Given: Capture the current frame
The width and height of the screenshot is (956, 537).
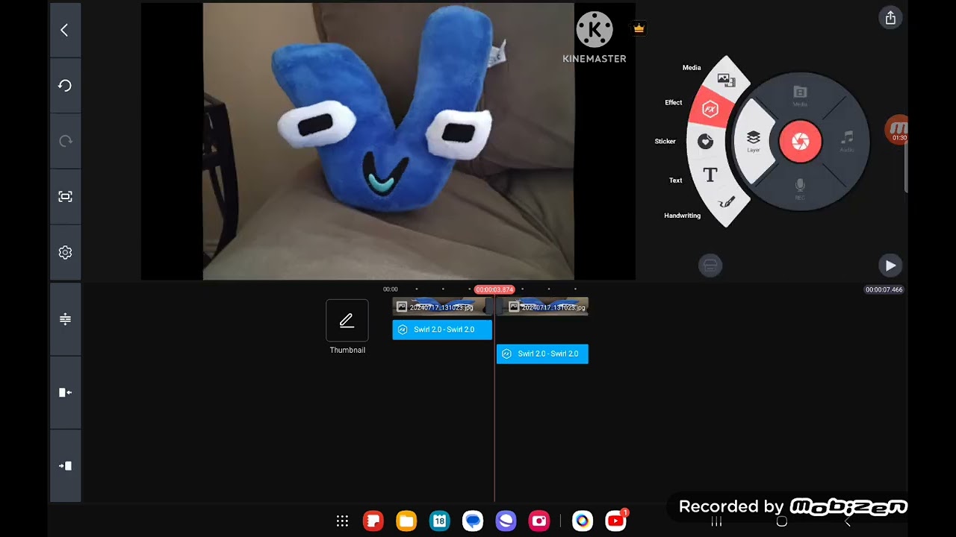Looking at the screenshot, I should coord(65,197).
